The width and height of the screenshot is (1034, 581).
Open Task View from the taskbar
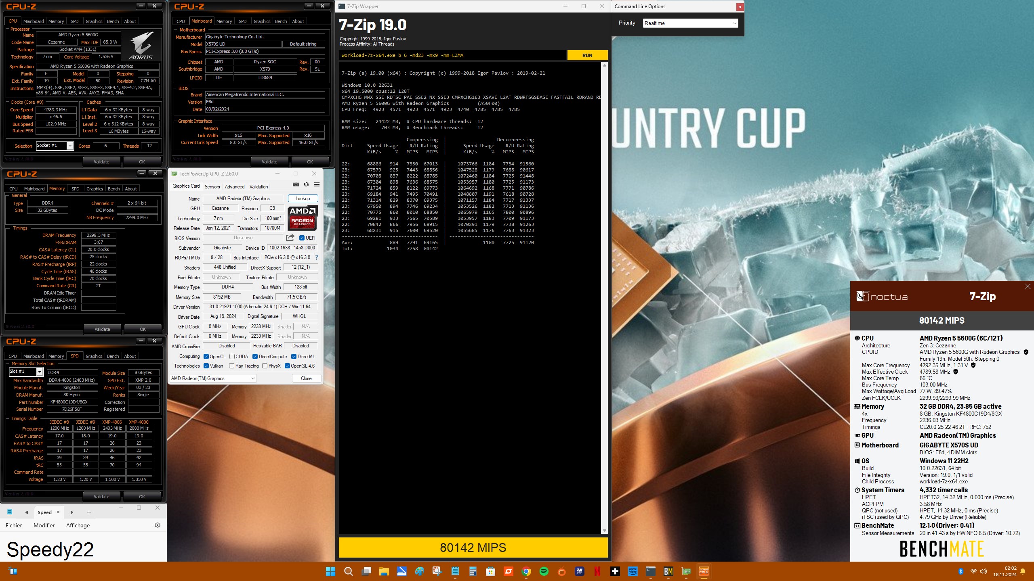(x=366, y=571)
